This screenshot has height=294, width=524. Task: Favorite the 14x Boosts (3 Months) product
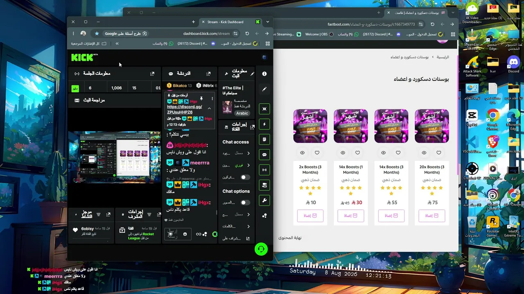pos(398,153)
